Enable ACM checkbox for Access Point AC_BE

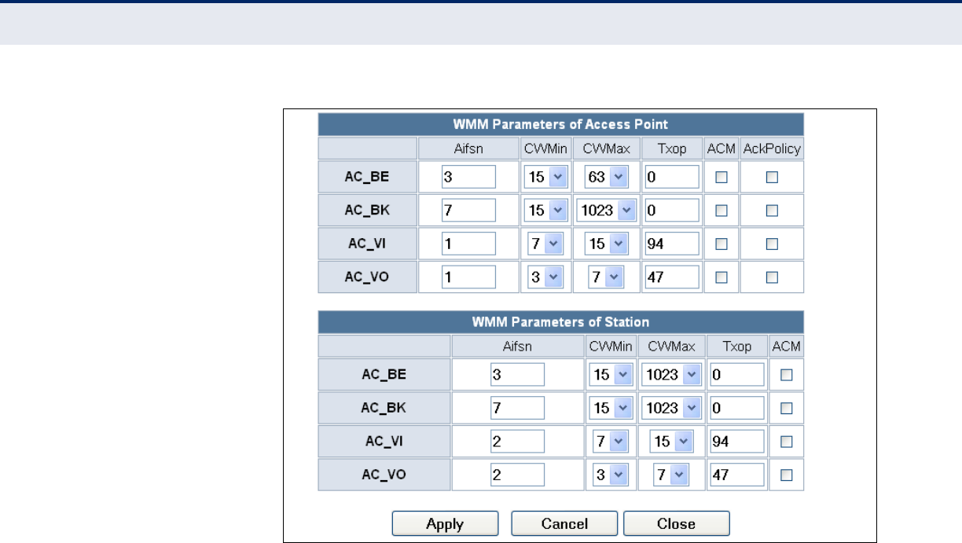pos(721,178)
